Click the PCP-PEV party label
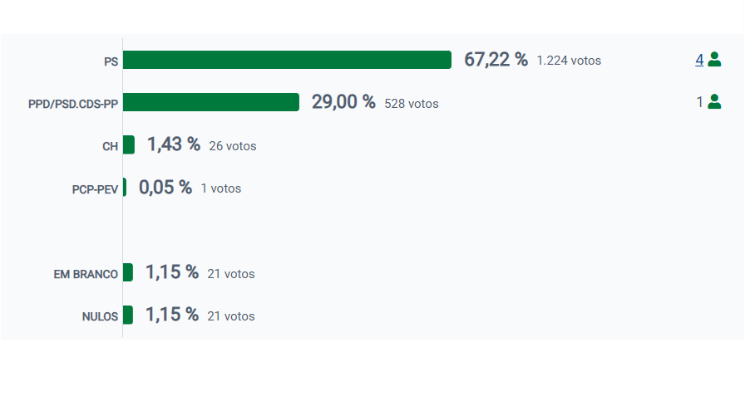745x401 pixels. point(95,189)
